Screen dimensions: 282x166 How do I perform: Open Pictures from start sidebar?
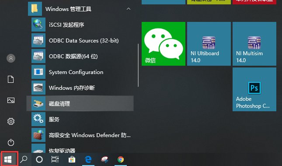(11, 100)
